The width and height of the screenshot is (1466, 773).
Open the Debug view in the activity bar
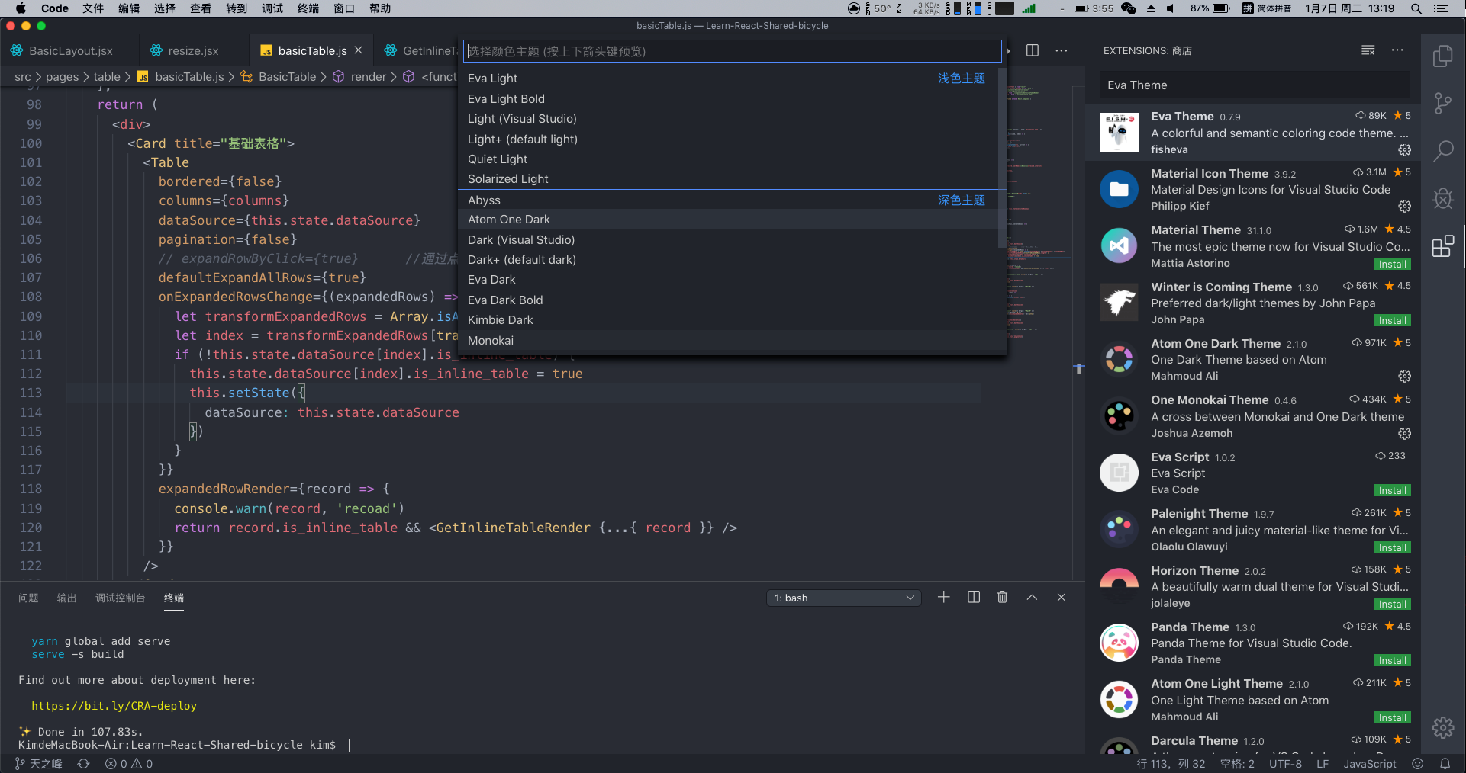(1442, 199)
